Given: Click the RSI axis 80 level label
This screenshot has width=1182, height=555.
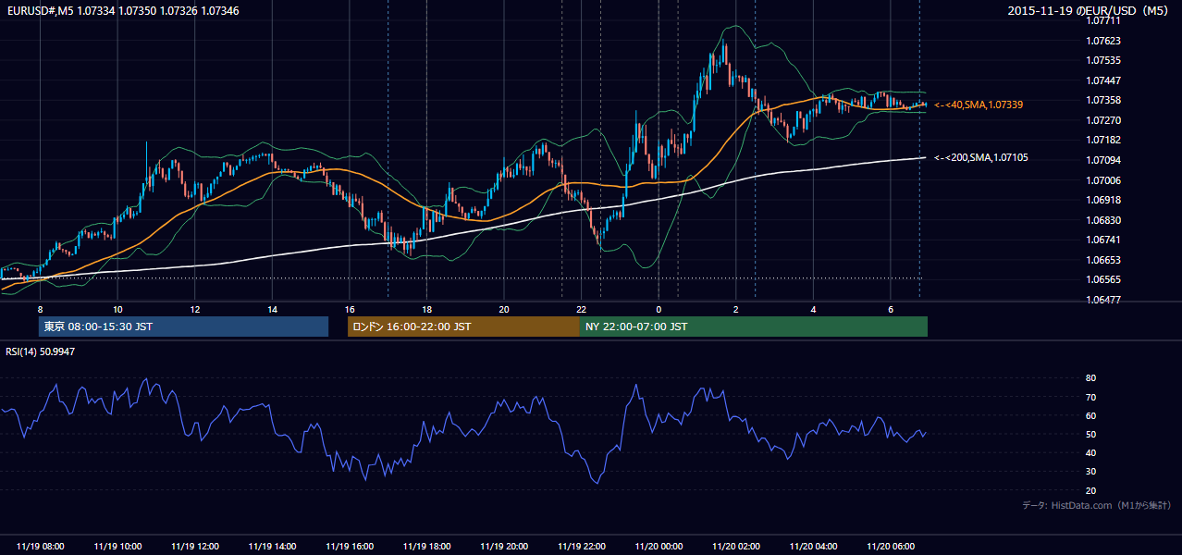Looking at the screenshot, I should [1090, 378].
